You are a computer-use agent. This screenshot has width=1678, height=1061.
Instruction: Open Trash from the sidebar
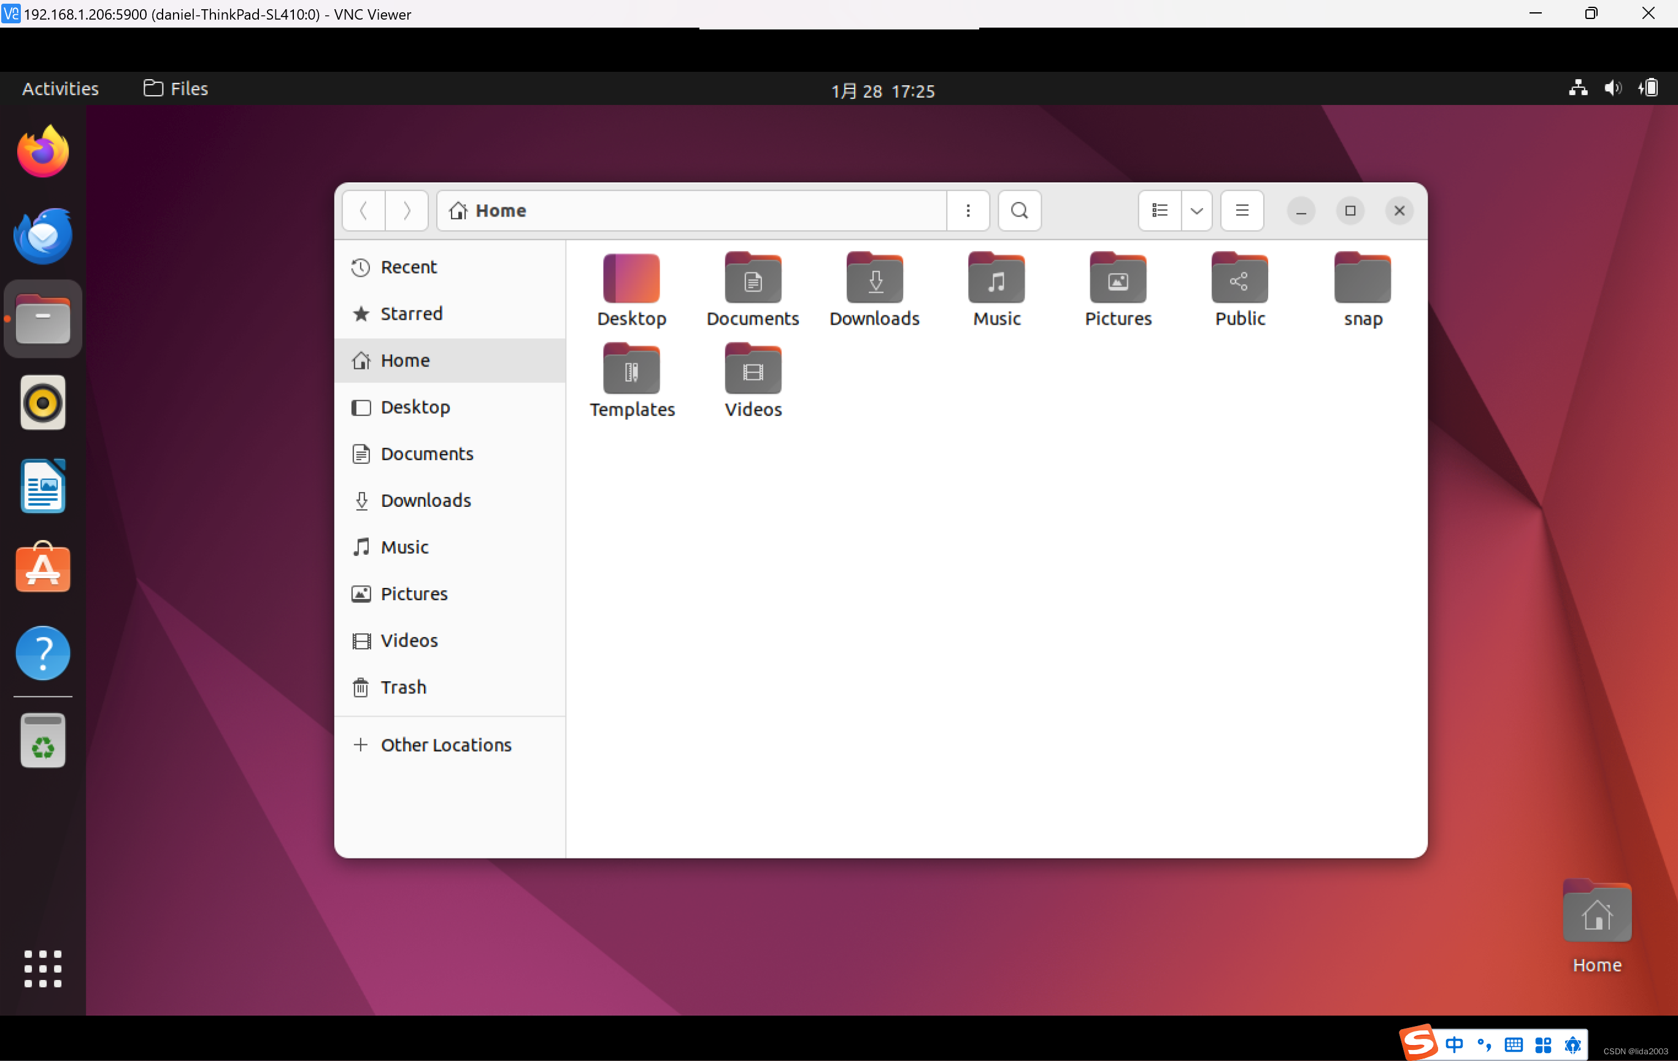(402, 687)
